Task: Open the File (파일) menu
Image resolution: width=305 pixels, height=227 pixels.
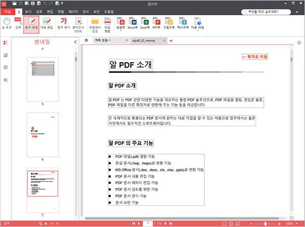Action: click(8, 12)
